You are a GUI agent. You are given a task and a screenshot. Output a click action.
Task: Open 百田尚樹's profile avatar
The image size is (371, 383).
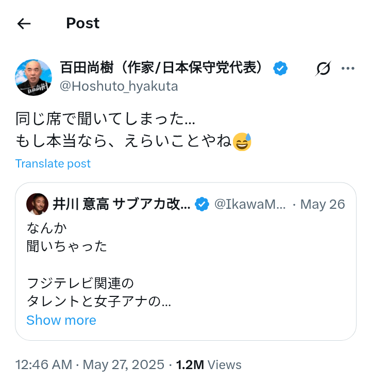tap(33, 77)
